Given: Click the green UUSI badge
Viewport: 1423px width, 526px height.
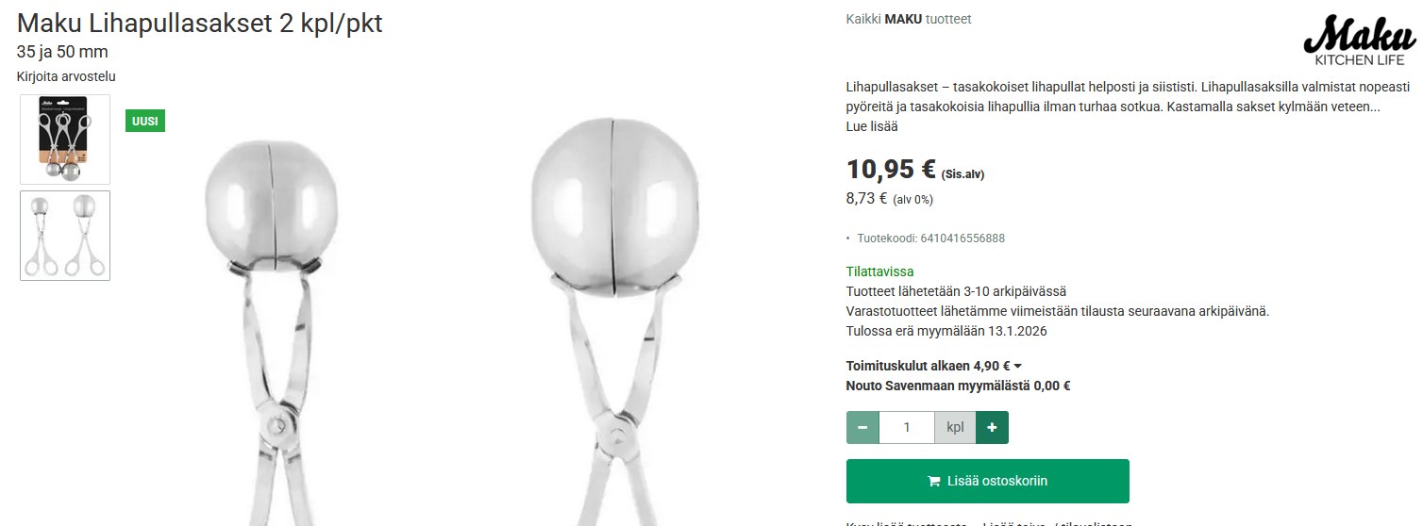Looking at the screenshot, I should pos(145,121).
